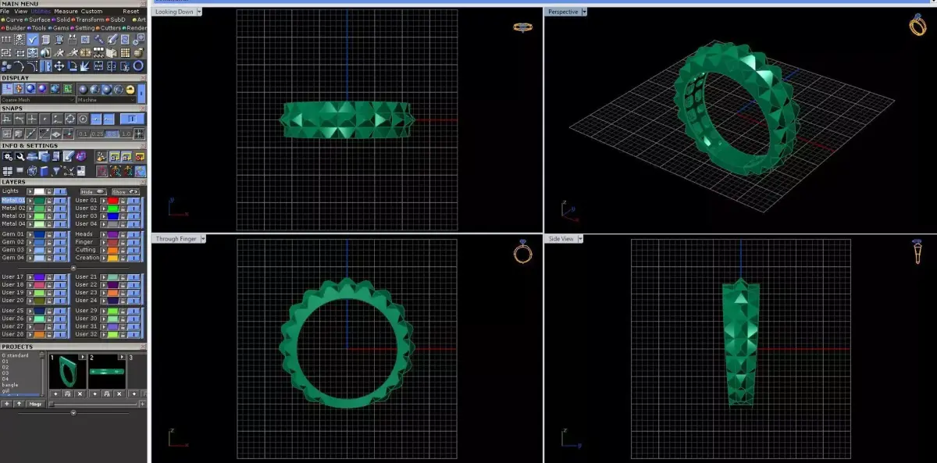This screenshot has height=463, width=937.
Task: Click the grid snap icon beside 1.0
Action: point(139,134)
